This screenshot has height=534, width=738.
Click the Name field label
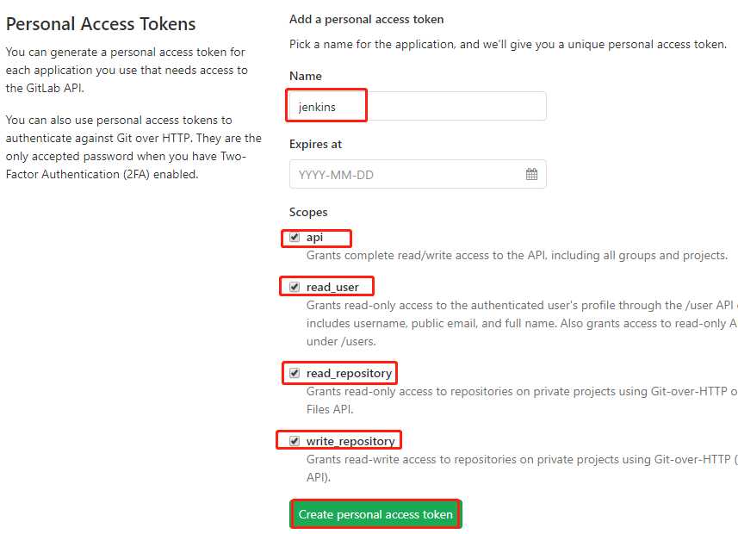pyautogui.click(x=306, y=76)
